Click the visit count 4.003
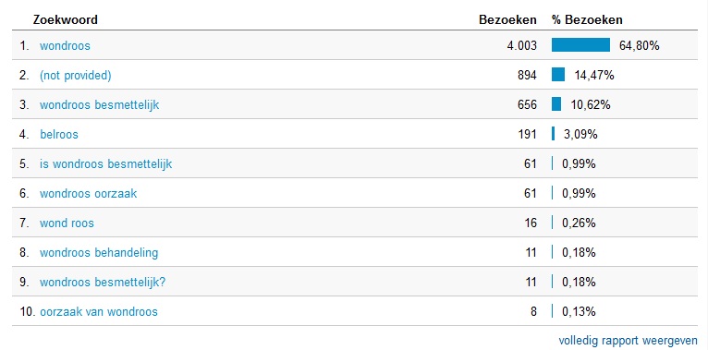This screenshot has width=708, height=350. (522, 45)
